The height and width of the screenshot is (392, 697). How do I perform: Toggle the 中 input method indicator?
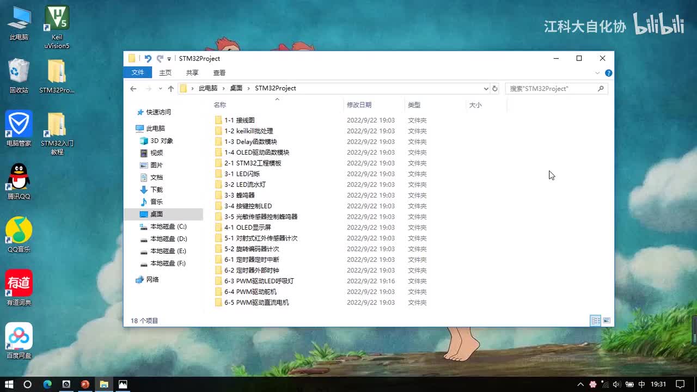(642, 384)
